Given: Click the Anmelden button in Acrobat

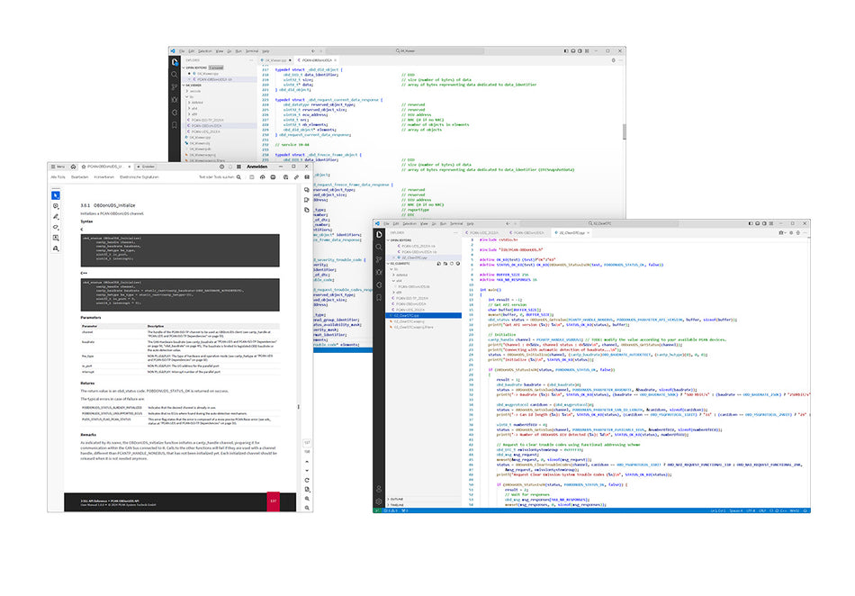Looking at the screenshot, I should click(256, 167).
